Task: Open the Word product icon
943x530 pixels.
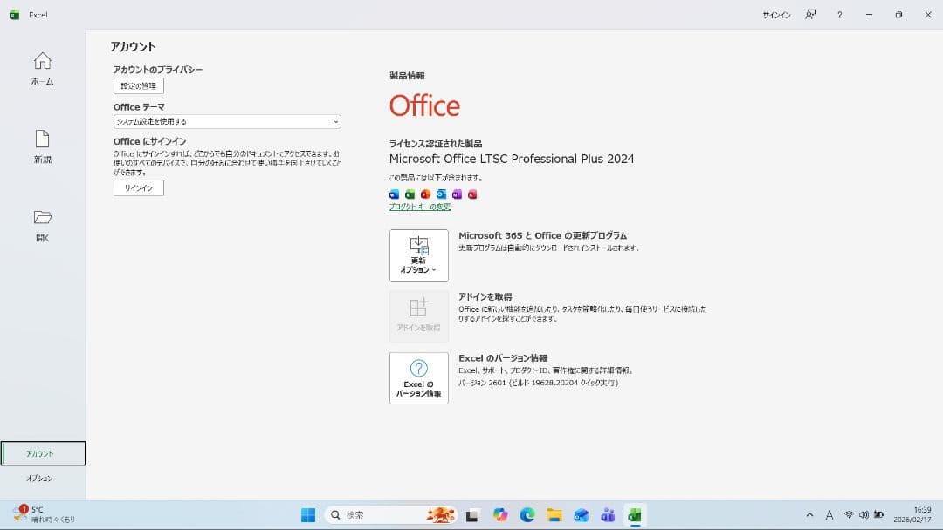Action: point(395,194)
